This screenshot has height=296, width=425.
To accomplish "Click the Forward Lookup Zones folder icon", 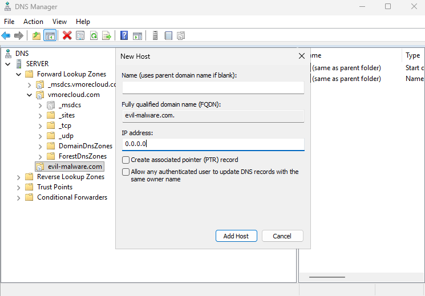I will pos(29,74).
